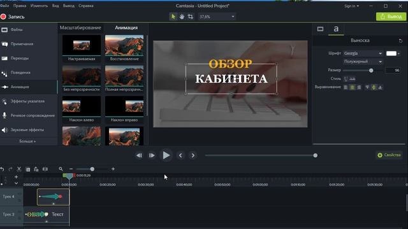
Task: Jump to next clip marker
Action: [x=193, y=155]
